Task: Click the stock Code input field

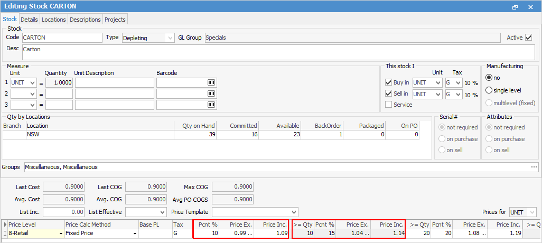Action: coord(61,38)
